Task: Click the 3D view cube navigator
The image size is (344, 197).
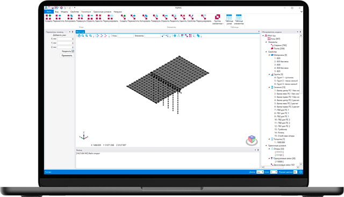Action: [x=252, y=140]
